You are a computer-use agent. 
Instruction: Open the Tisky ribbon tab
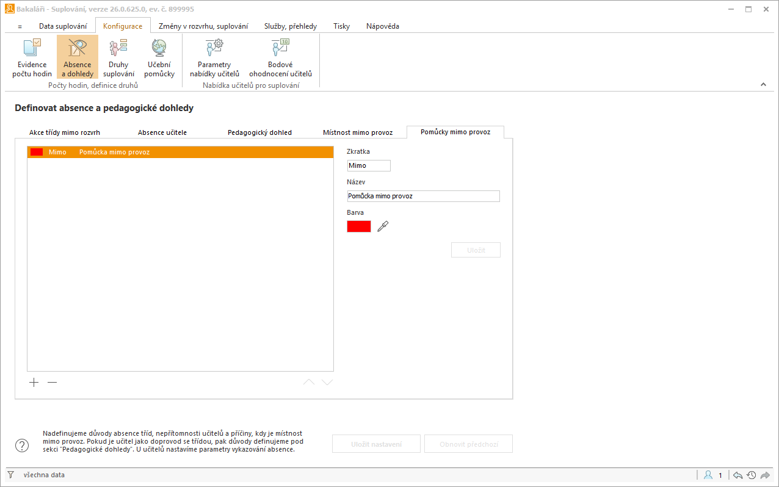pos(342,26)
